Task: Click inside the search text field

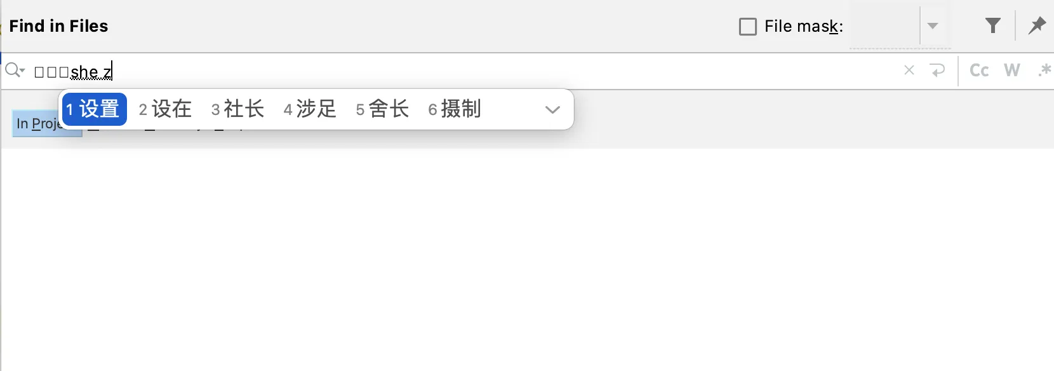Action: click(464, 71)
